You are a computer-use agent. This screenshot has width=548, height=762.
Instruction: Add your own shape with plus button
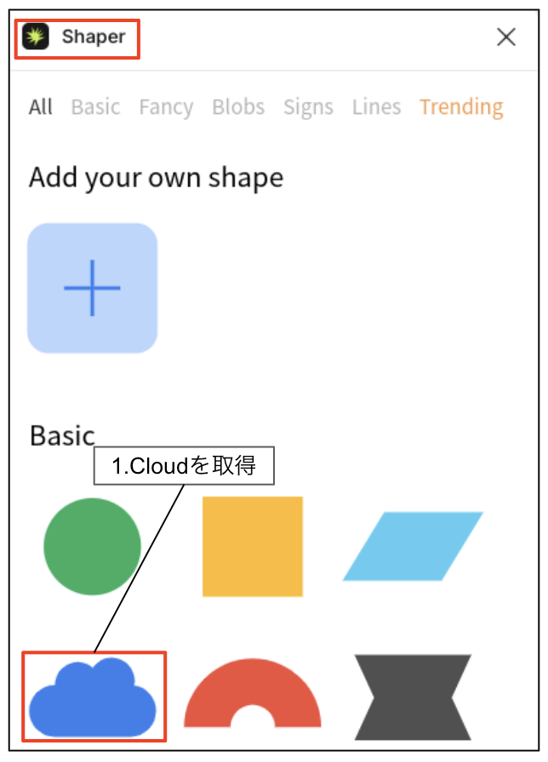coord(93,288)
